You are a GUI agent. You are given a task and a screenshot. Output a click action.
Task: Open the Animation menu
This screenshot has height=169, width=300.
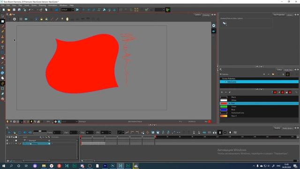pos(52,5)
